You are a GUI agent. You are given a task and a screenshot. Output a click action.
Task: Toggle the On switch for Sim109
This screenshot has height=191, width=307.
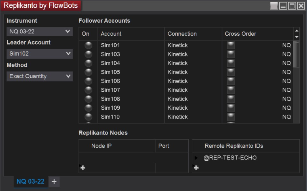pyautogui.click(x=88, y=108)
